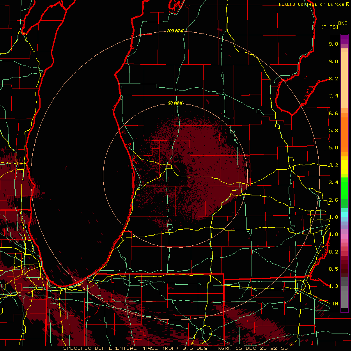Click the TH threshold label
Viewport: 351px width, 351px height.
(x=335, y=303)
